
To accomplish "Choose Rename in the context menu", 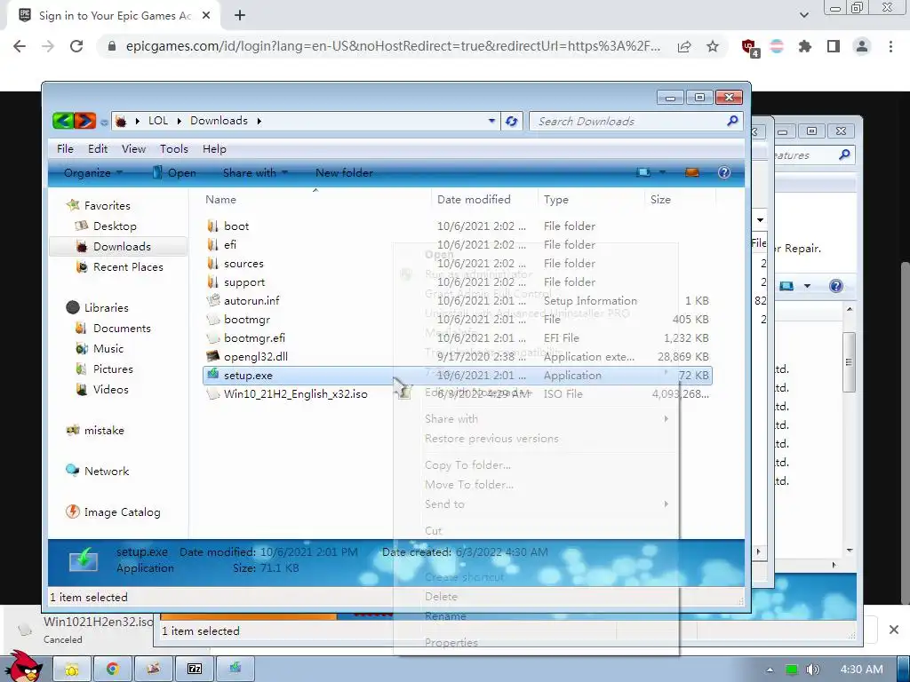I will [445, 616].
